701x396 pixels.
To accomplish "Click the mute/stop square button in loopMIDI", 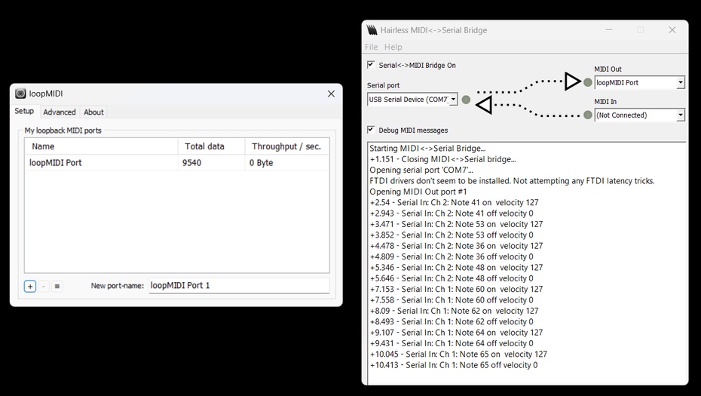I will point(57,287).
